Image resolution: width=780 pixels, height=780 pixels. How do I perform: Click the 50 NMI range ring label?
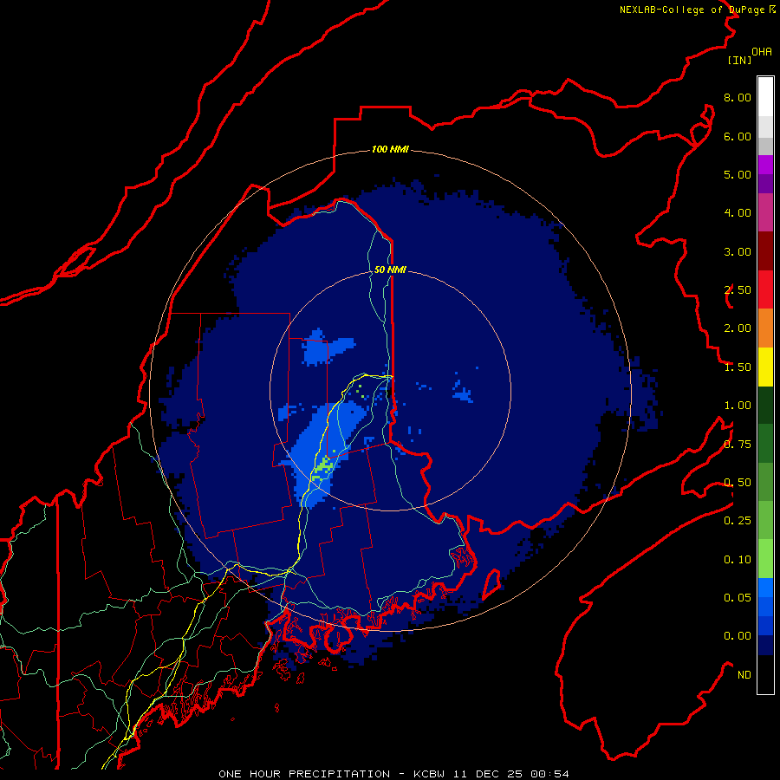click(390, 270)
